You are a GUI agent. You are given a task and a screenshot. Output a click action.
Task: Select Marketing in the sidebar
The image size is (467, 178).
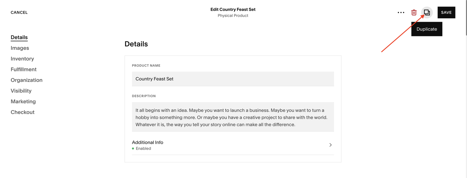(x=23, y=101)
